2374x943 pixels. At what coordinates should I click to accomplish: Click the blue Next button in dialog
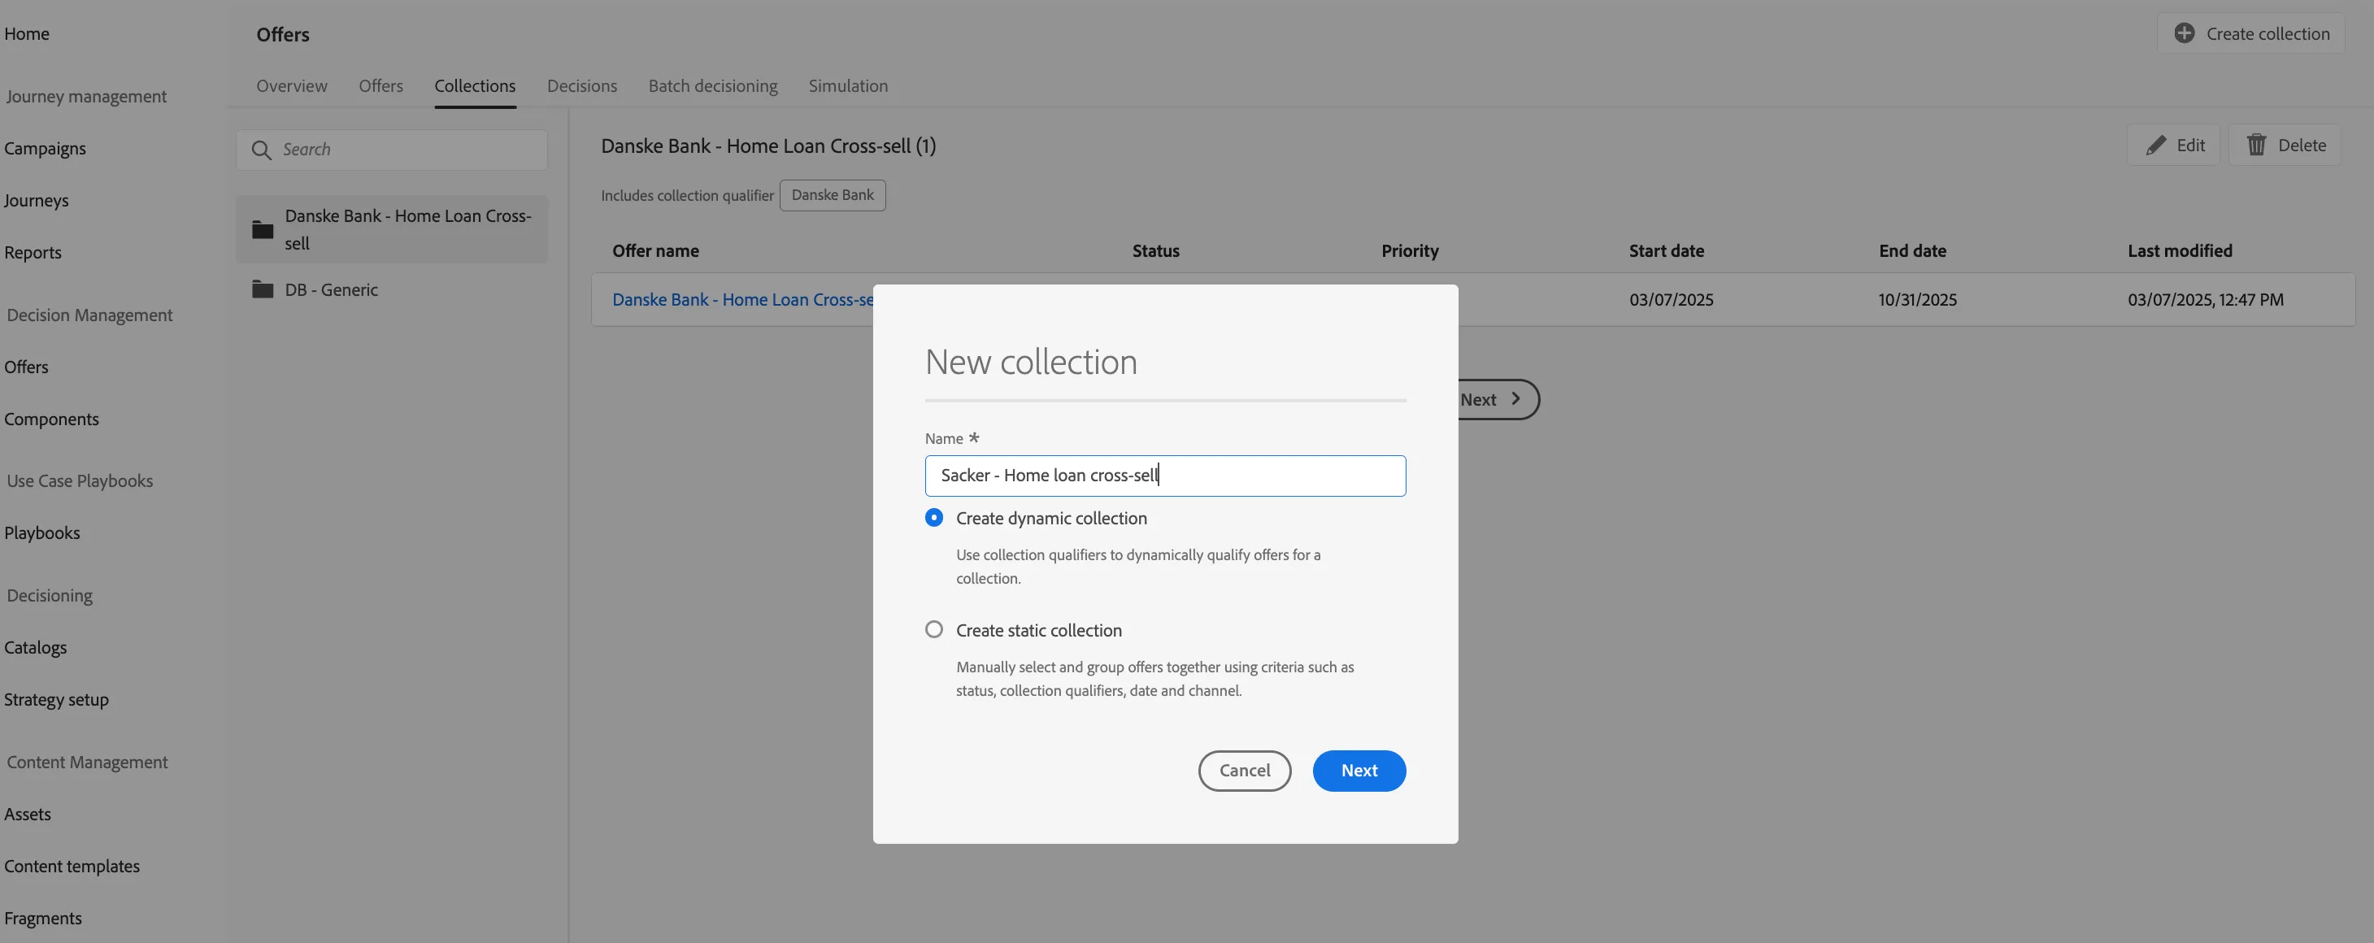pyautogui.click(x=1359, y=771)
